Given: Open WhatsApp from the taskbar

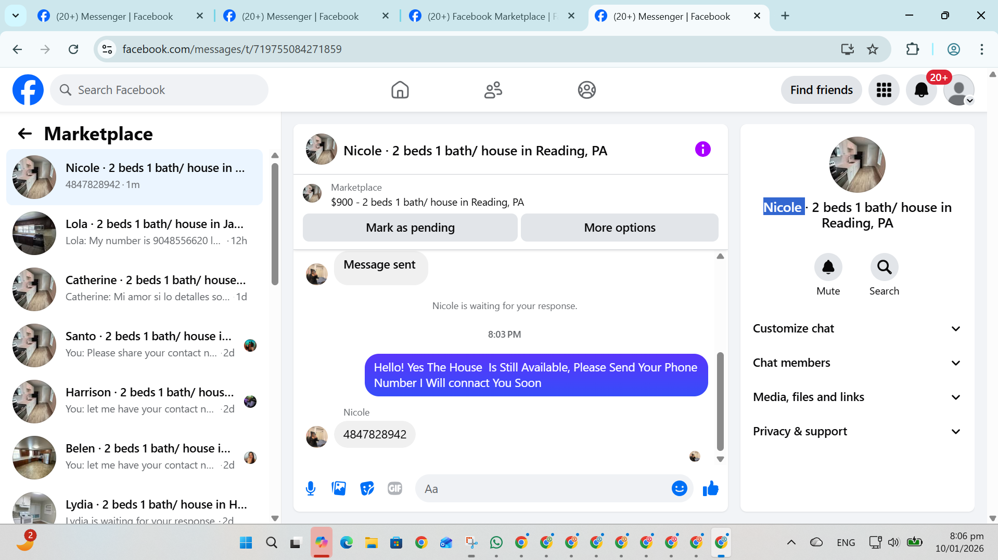Looking at the screenshot, I should (496, 543).
